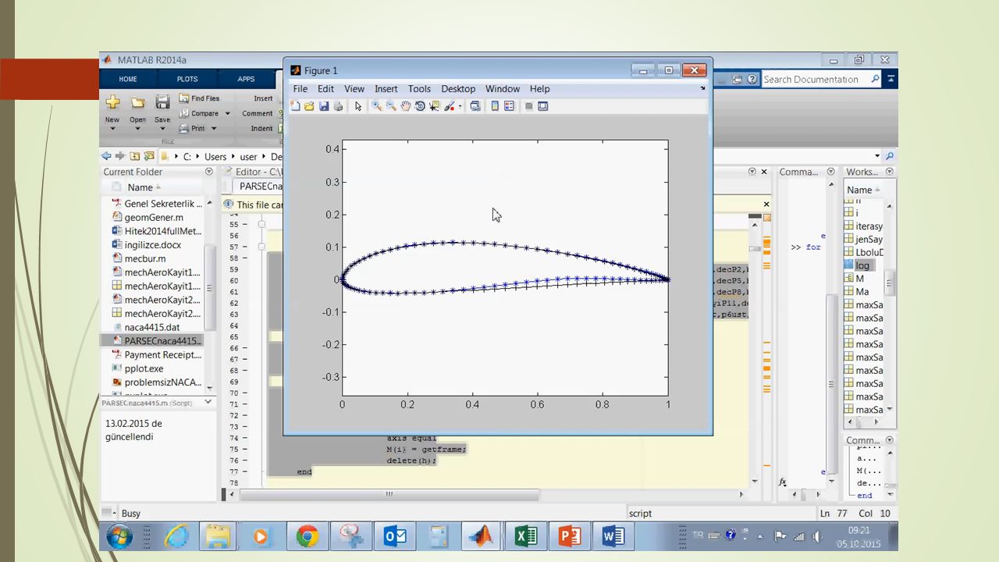Click the editor horizontal scrollbar

[389, 494]
